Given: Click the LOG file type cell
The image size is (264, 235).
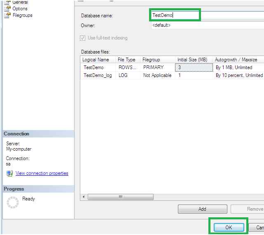Looking at the screenshot, I should [x=128, y=75].
